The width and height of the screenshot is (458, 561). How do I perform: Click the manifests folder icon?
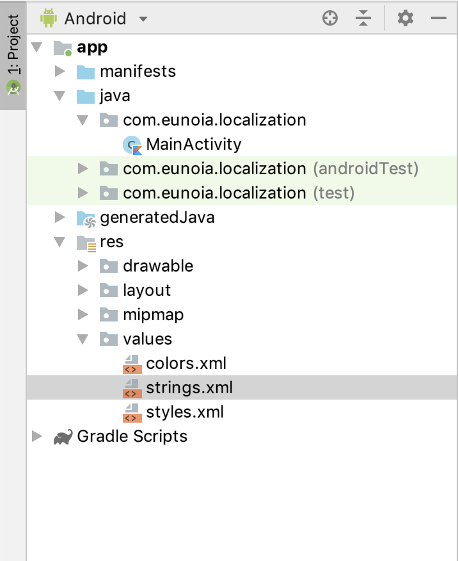click(86, 72)
